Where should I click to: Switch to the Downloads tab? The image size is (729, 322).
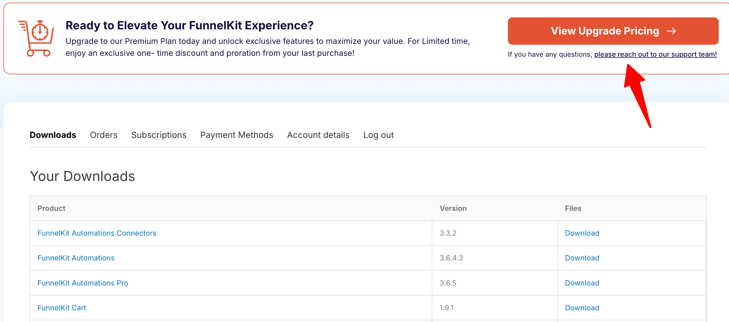53,135
